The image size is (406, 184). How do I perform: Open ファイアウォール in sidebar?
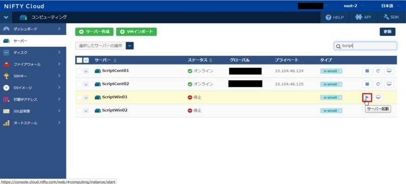[x=33, y=64]
